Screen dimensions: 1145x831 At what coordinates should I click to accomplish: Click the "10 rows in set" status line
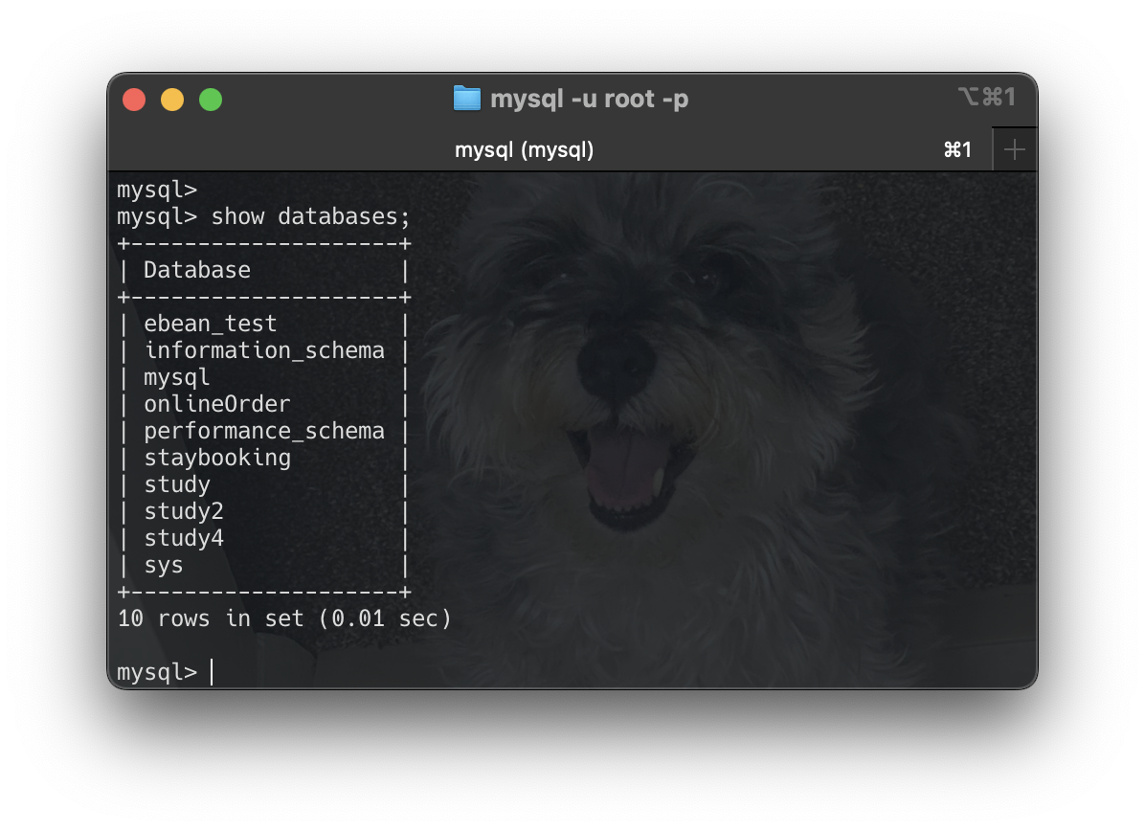click(284, 618)
